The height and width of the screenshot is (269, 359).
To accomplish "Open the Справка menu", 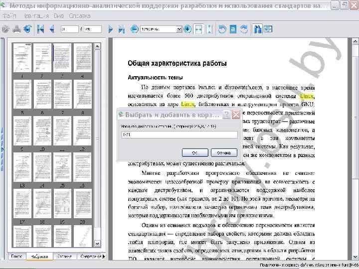I will [x=80, y=16].
